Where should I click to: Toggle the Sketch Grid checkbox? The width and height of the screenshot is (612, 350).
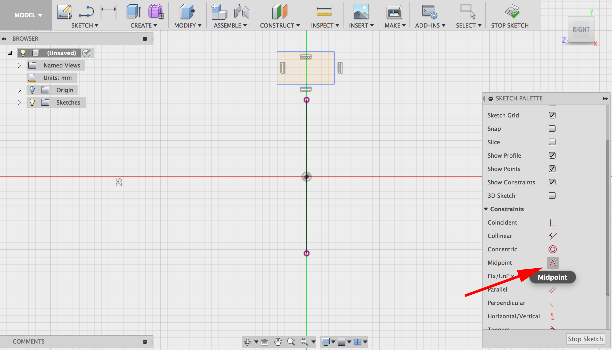[x=552, y=115]
